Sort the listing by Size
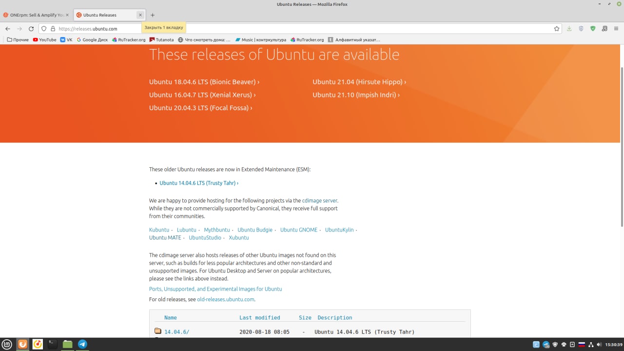This screenshot has height=351, width=624. [305, 318]
